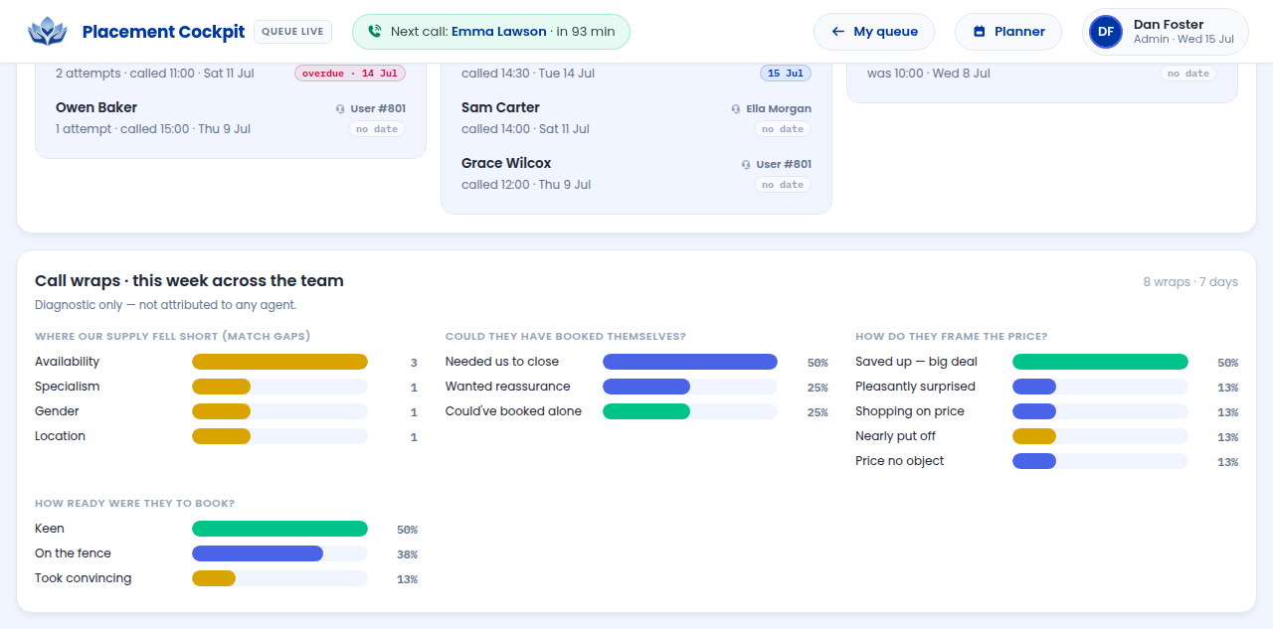Click the phone icon in next call banner
1273x629 pixels.
pyautogui.click(x=374, y=32)
